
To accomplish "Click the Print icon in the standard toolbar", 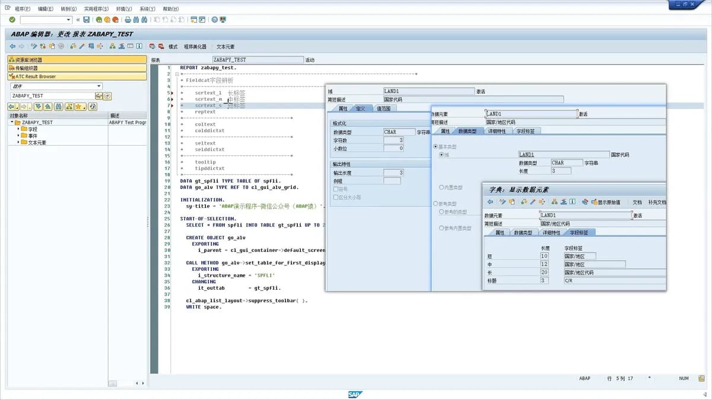I will point(128,20).
